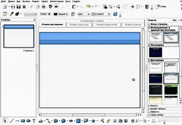This screenshot has height=125, width=182.
Task: Open the 'Вид' button in Задачи panel
Action: [x=174, y=20]
